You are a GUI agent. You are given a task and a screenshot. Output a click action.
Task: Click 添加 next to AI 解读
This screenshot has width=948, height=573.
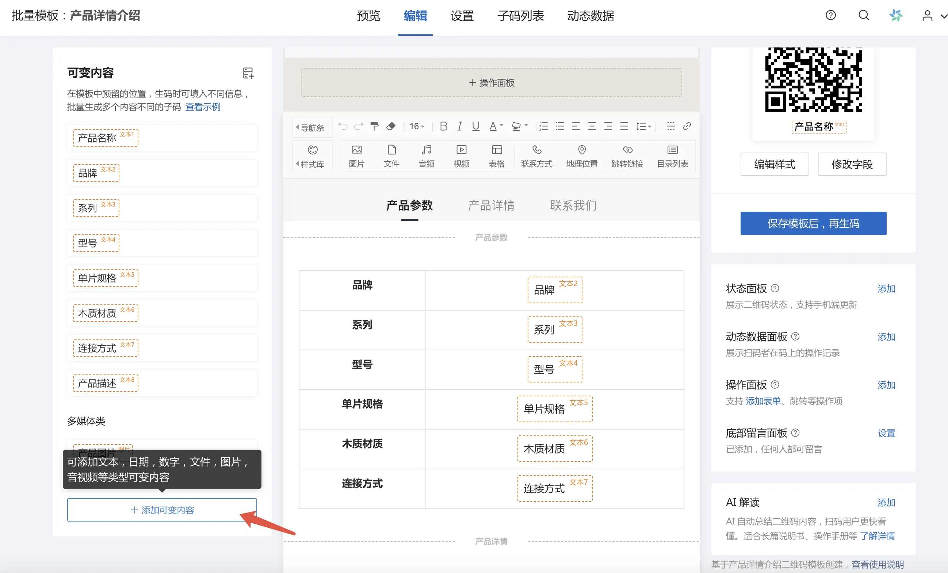point(886,503)
